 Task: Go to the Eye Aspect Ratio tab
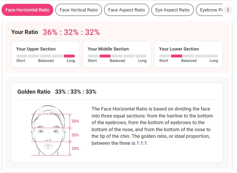coord(172,10)
